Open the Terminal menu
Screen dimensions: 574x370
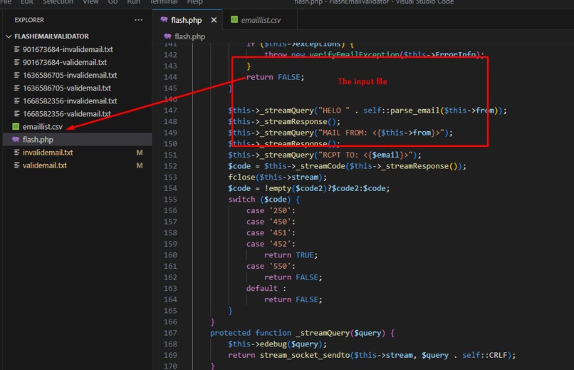coord(164,2)
